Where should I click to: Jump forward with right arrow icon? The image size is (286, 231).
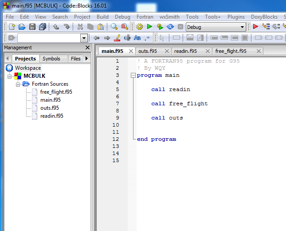click(107, 38)
